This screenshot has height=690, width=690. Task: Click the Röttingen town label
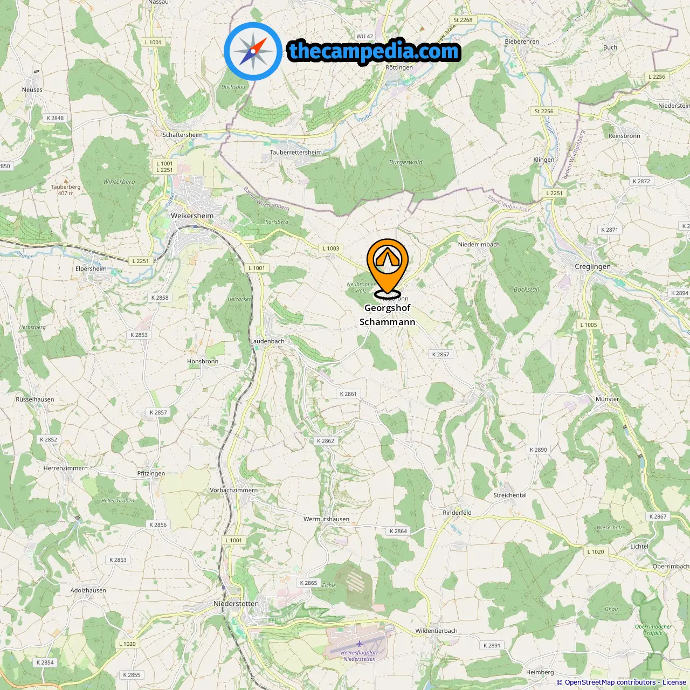399,67
